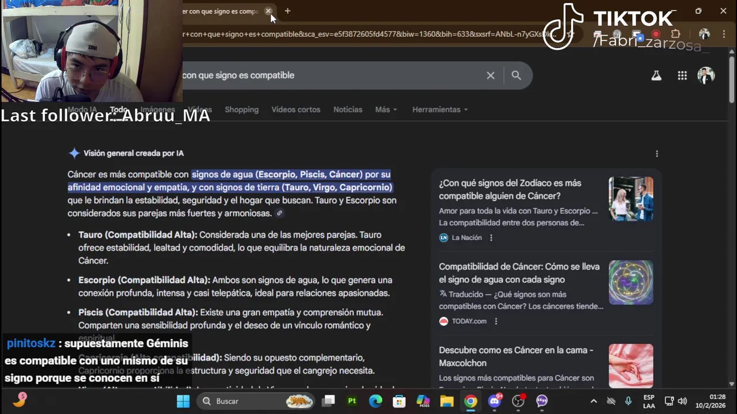This screenshot has height=414, width=737.
Task: Switch to Shopping tab
Action: coord(241,110)
